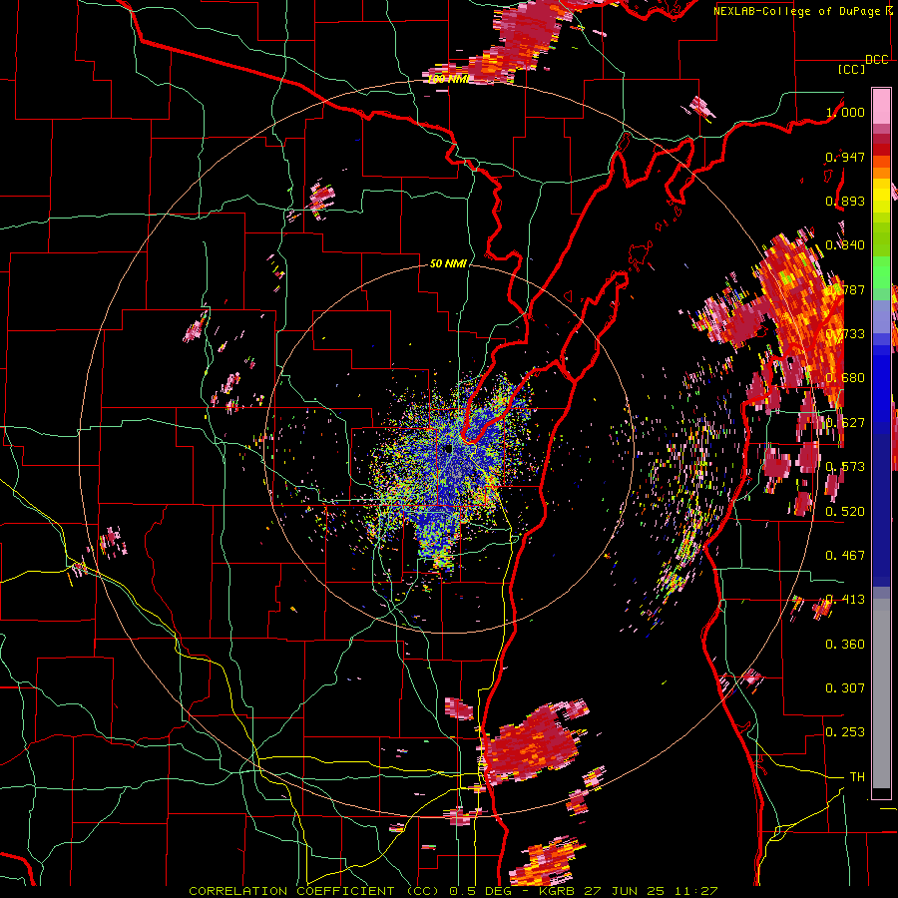Select the 0.520 color scale value
The width and height of the screenshot is (898, 898).
click(845, 512)
